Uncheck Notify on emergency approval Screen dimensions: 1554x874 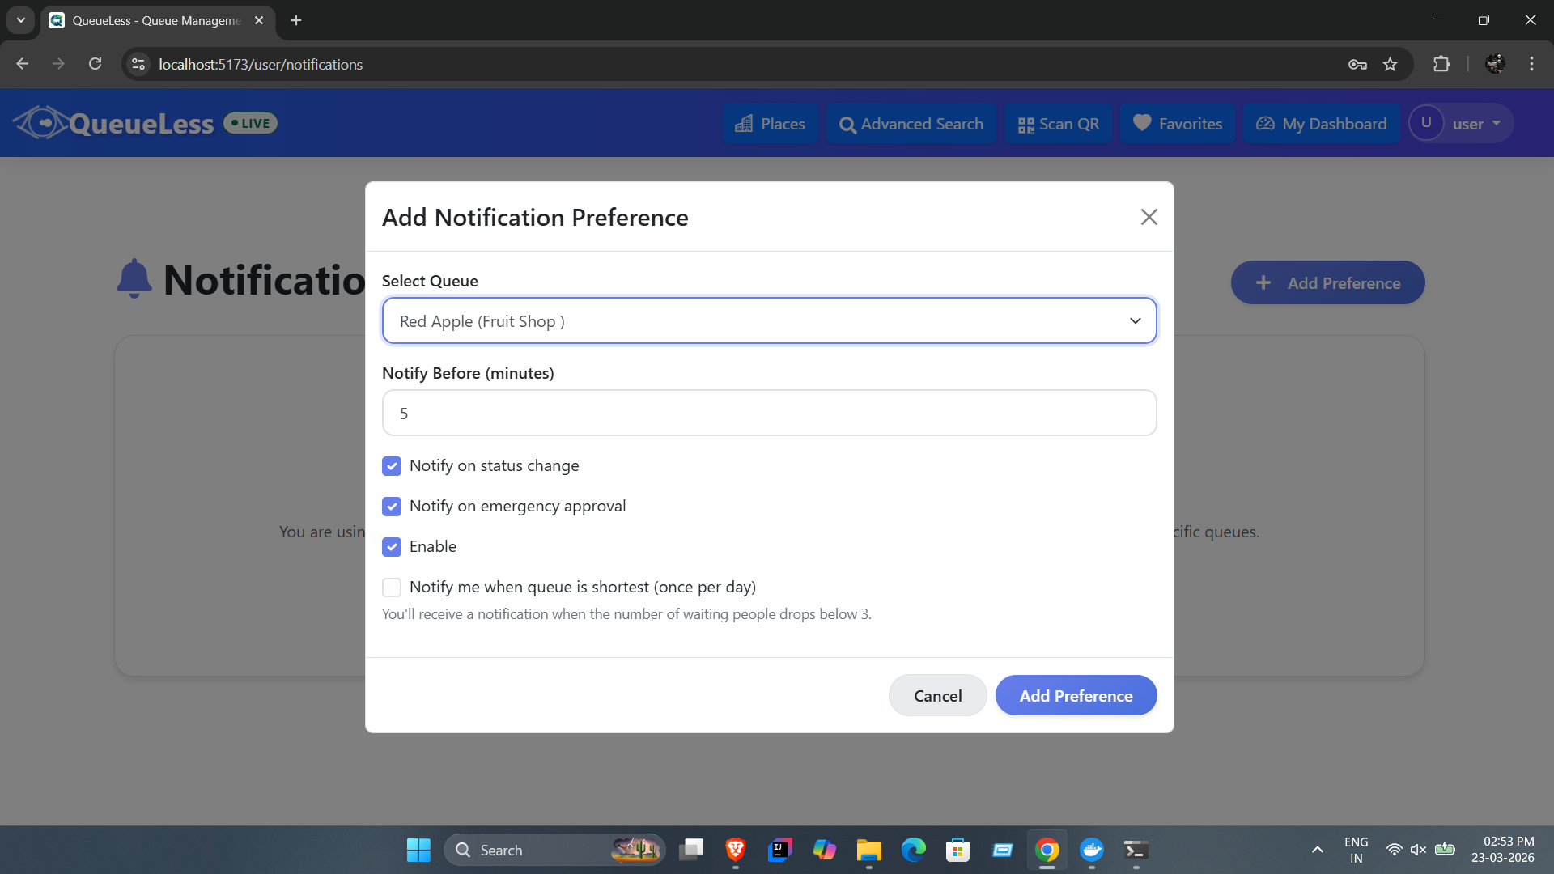392,507
